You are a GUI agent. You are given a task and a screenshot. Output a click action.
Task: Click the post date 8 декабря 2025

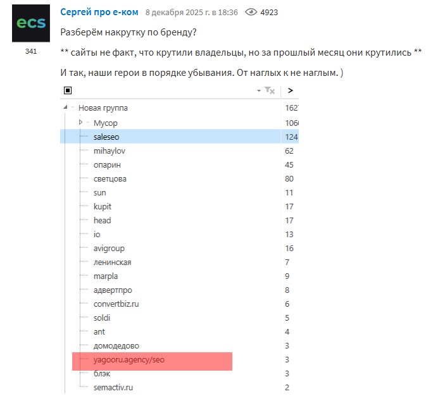191,13
